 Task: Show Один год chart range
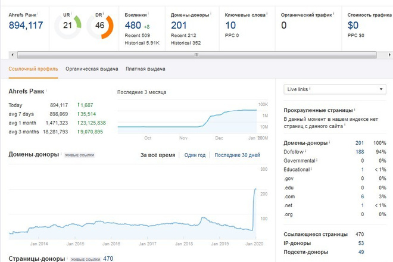(195, 155)
